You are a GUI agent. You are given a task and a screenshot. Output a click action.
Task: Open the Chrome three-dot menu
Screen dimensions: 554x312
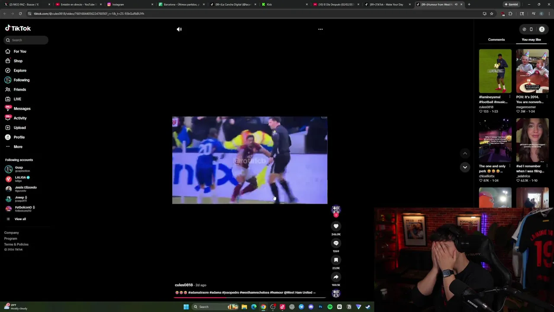pos(549,13)
